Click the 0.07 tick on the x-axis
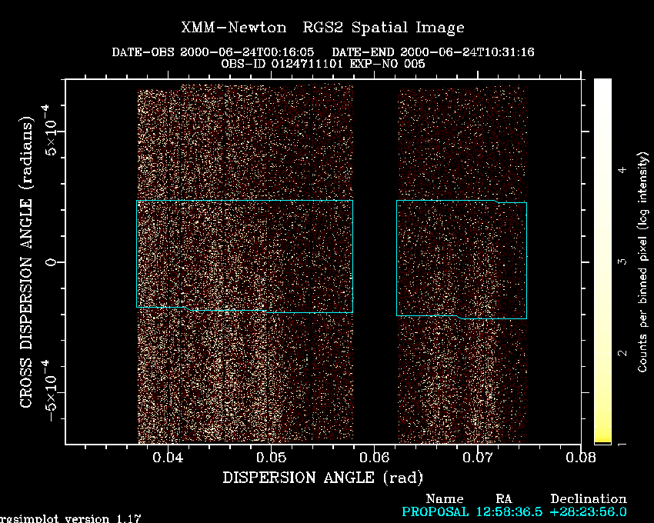Viewport: 654px width, 523px height. (x=477, y=458)
